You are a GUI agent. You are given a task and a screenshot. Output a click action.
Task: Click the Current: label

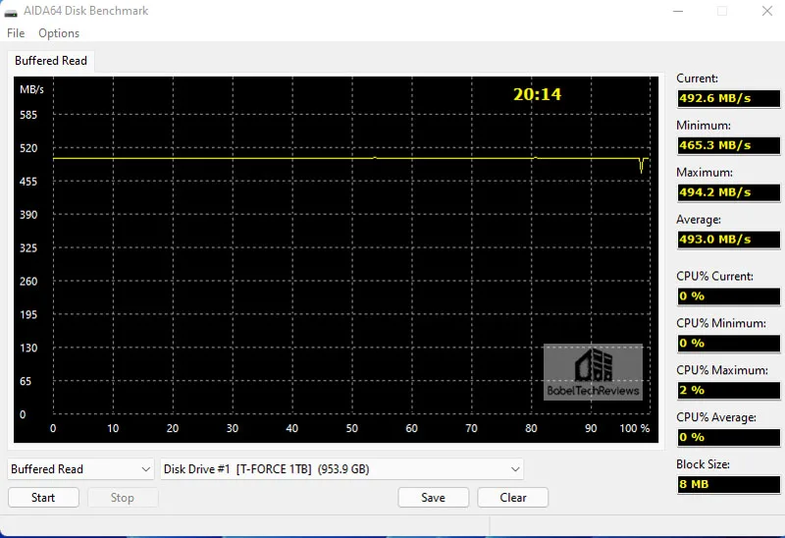click(697, 79)
